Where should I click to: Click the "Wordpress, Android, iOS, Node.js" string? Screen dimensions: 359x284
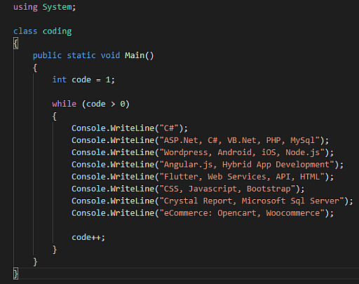242,153
